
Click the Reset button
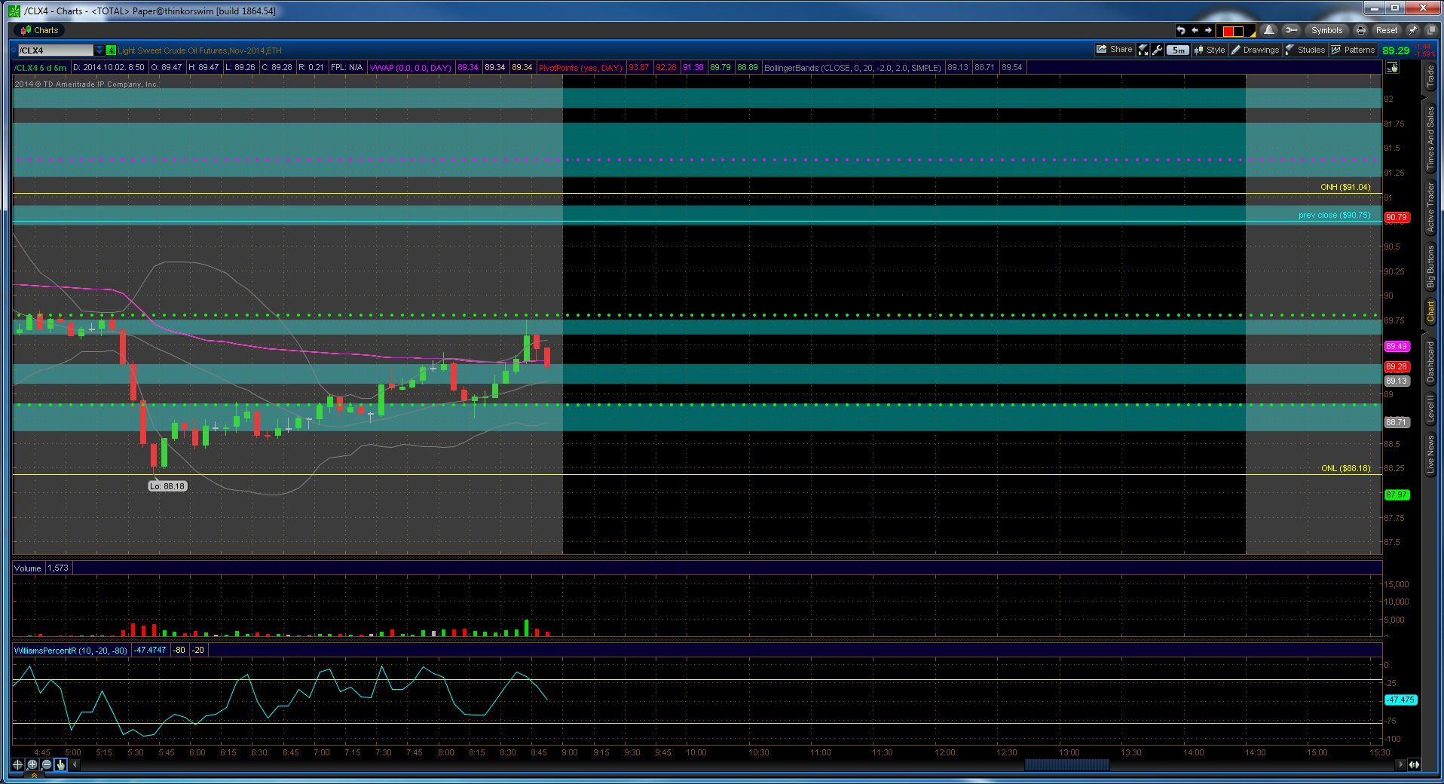click(x=1386, y=30)
